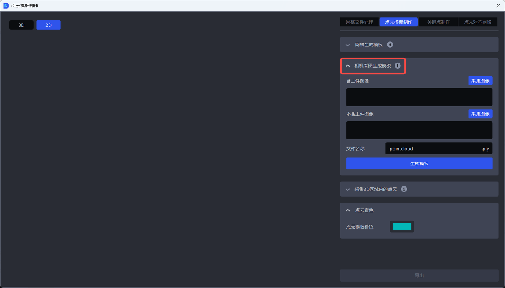Close the 点云模板制作 window
505x288 pixels.
click(x=498, y=6)
